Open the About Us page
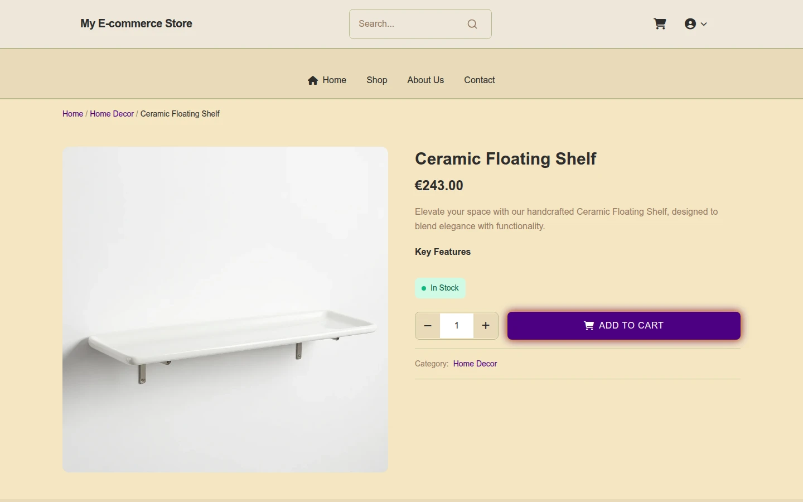The image size is (803, 502). pyautogui.click(x=425, y=80)
